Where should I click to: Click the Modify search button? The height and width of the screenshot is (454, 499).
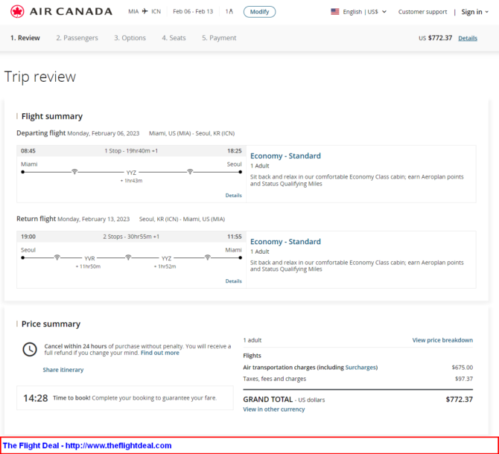click(259, 12)
